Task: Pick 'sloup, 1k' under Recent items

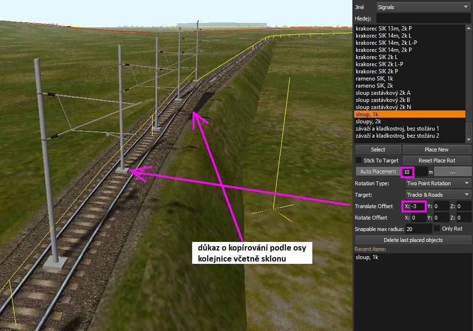Action: click(367, 257)
